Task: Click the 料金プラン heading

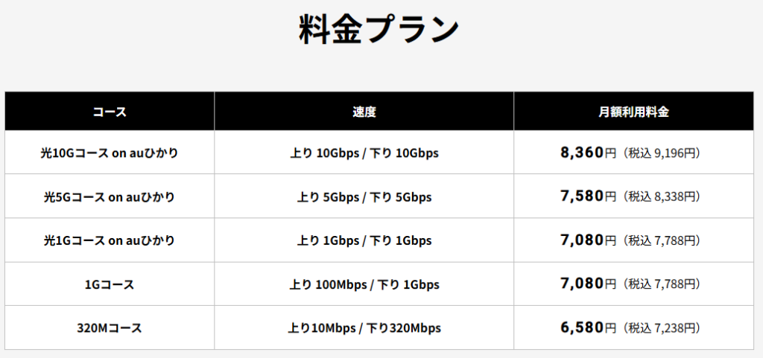Action: tap(379, 30)
